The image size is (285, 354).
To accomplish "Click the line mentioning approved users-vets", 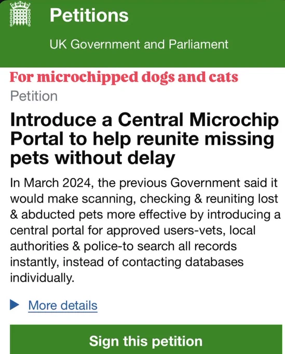I will point(133,230).
